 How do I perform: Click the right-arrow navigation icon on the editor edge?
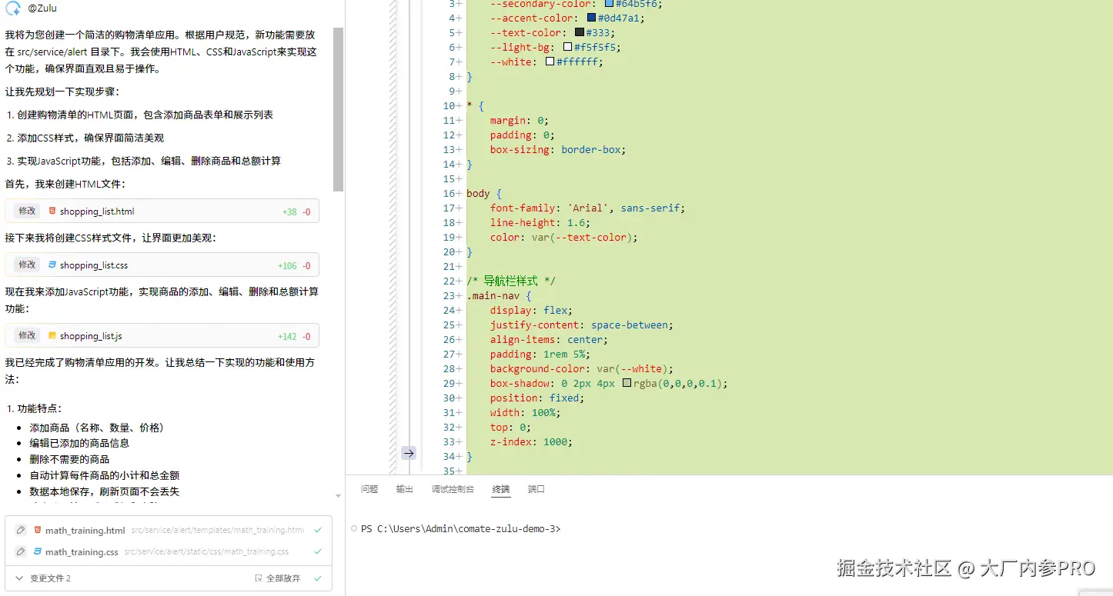[409, 453]
